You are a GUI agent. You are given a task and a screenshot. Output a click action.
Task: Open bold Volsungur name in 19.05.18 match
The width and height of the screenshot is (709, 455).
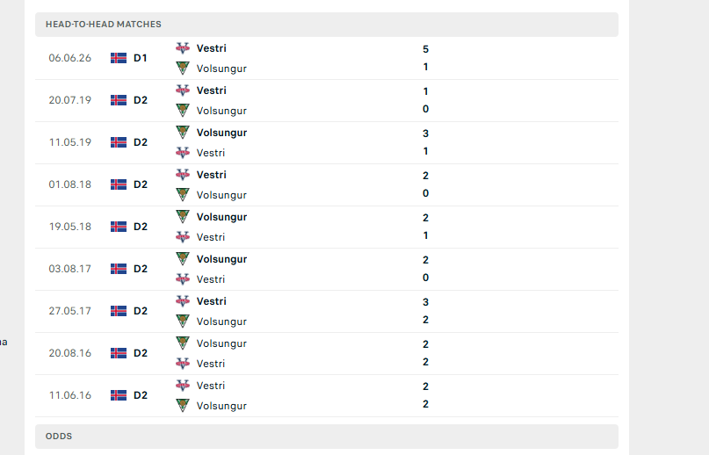click(x=221, y=217)
